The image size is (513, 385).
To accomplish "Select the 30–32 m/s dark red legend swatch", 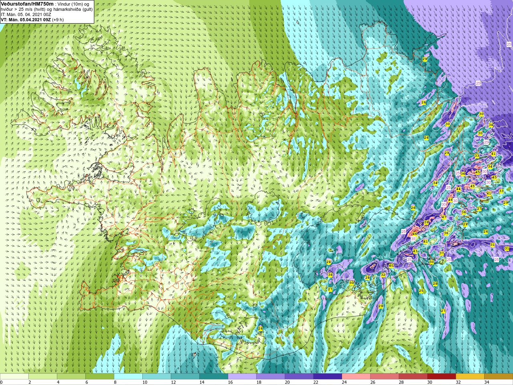I will pyautogui.click(x=441, y=377).
